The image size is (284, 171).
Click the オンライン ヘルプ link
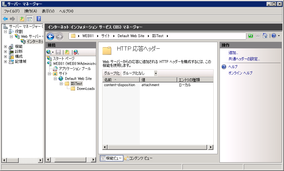[240, 73]
